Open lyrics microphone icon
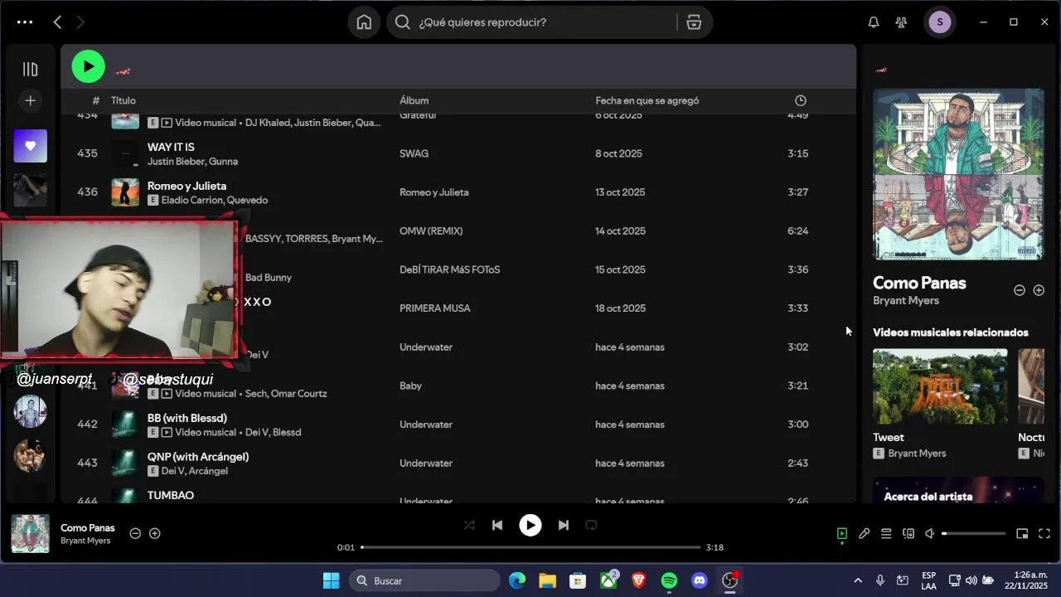1061x597 pixels. point(864,534)
